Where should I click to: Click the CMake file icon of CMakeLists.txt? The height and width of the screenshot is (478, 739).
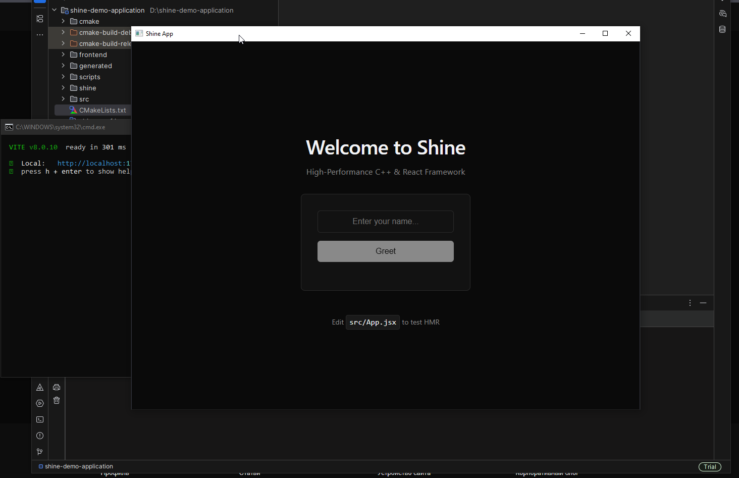point(73,110)
